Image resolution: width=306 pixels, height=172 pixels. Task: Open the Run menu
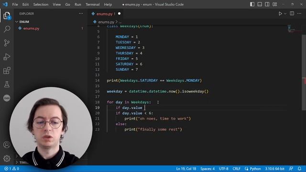pos(77,4)
